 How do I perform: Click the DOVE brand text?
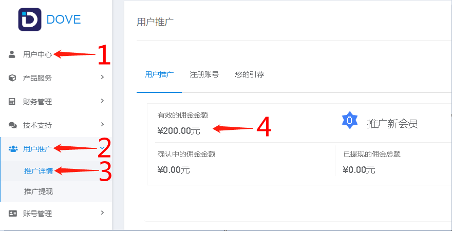pyautogui.click(x=63, y=20)
